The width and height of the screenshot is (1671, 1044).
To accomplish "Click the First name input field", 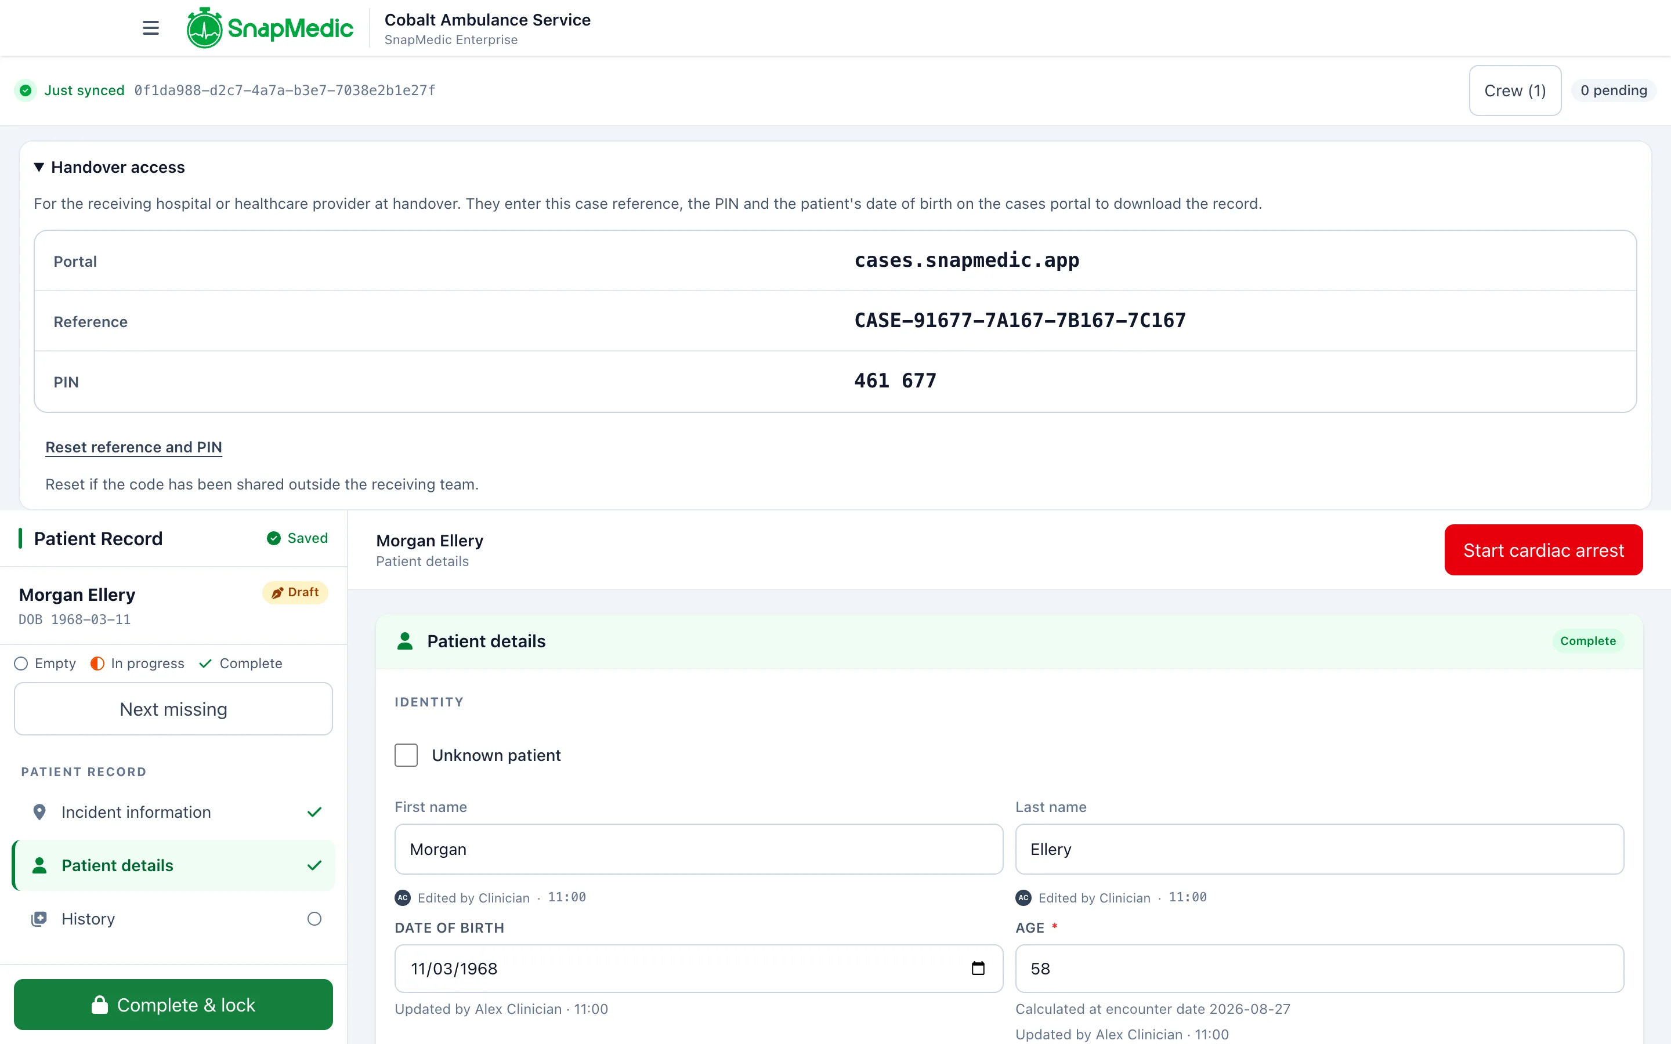I will click(x=699, y=849).
